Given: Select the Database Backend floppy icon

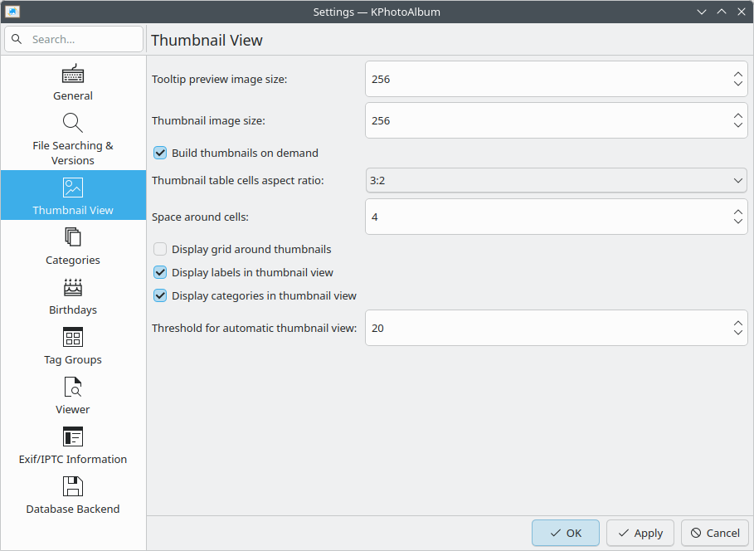Looking at the screenshot, I should (x=73, y=486).
